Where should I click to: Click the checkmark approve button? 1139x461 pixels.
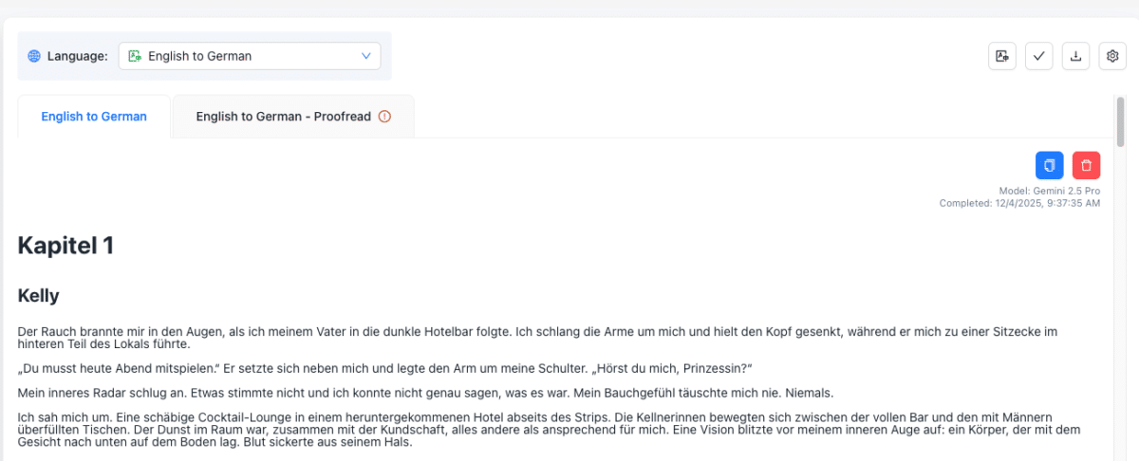click(x=1038, y=56)
